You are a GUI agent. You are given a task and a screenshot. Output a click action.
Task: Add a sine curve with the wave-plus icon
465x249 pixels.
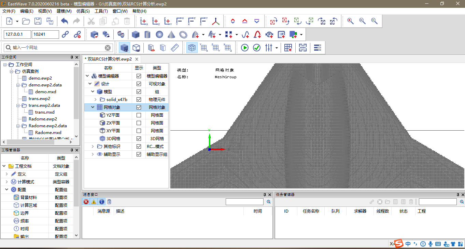pyautogui.click(x=245, y=34)
